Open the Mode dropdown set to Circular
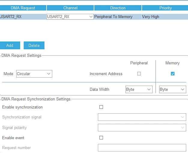The image size is (188, 153). (34, 74)
